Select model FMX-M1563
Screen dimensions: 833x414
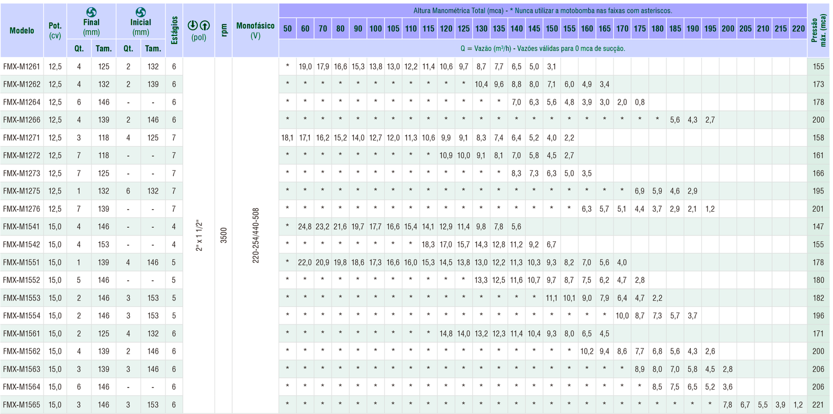[21, 369]
